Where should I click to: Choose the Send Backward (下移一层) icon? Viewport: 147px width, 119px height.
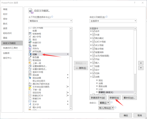click(30, 90)
